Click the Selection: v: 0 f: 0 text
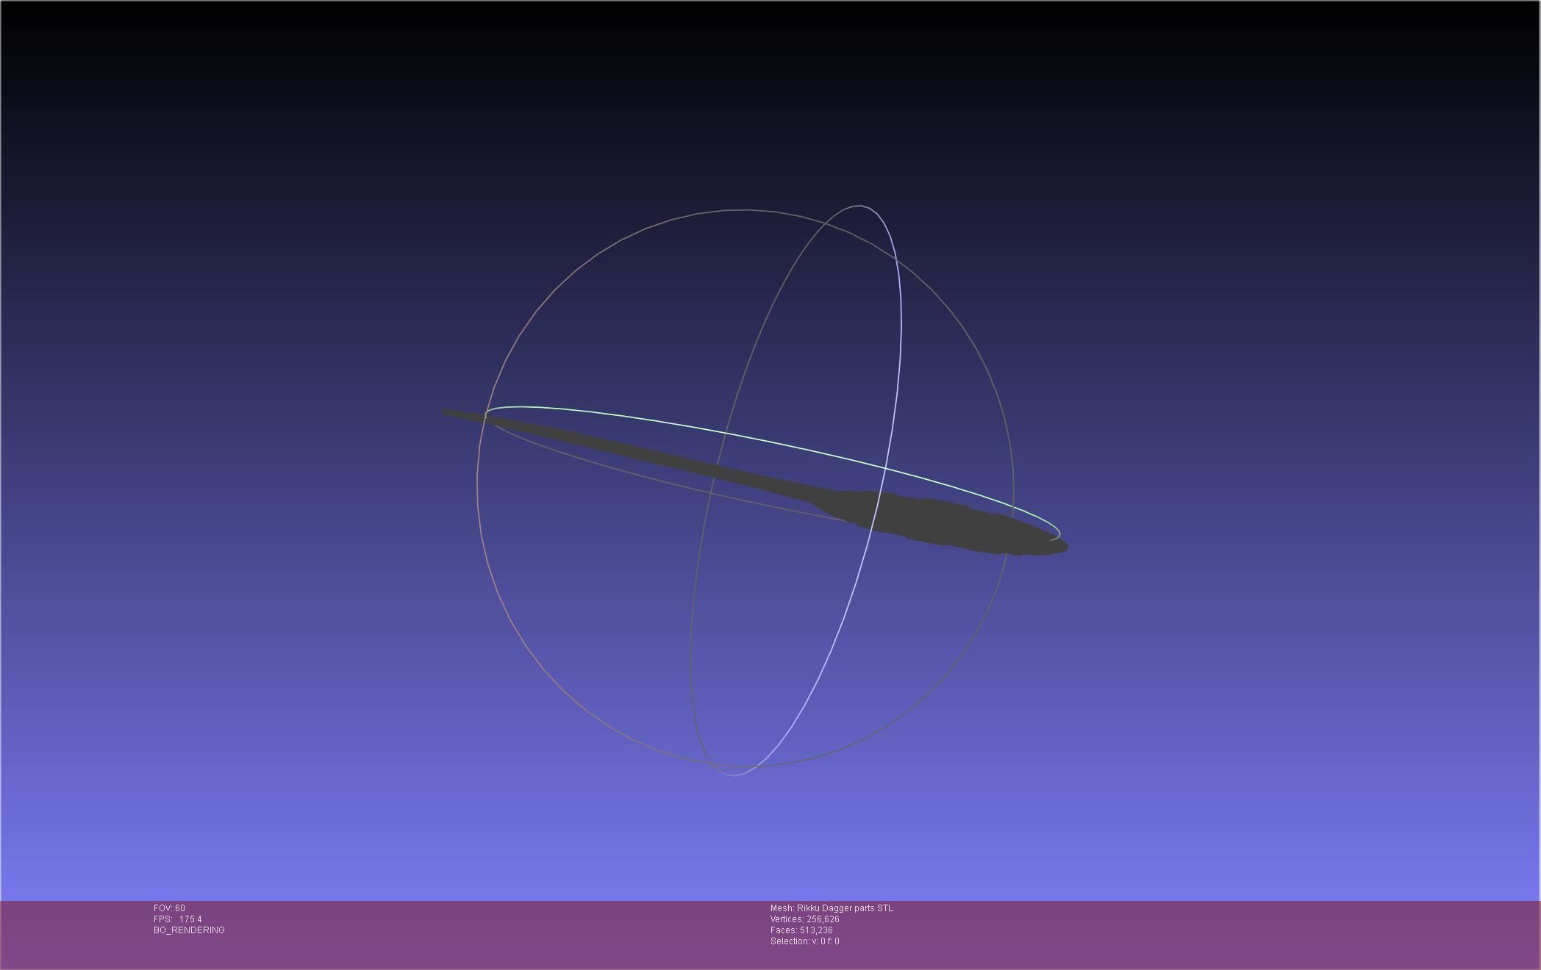This screenshot has width=1541, height=970. coord(804,941)
